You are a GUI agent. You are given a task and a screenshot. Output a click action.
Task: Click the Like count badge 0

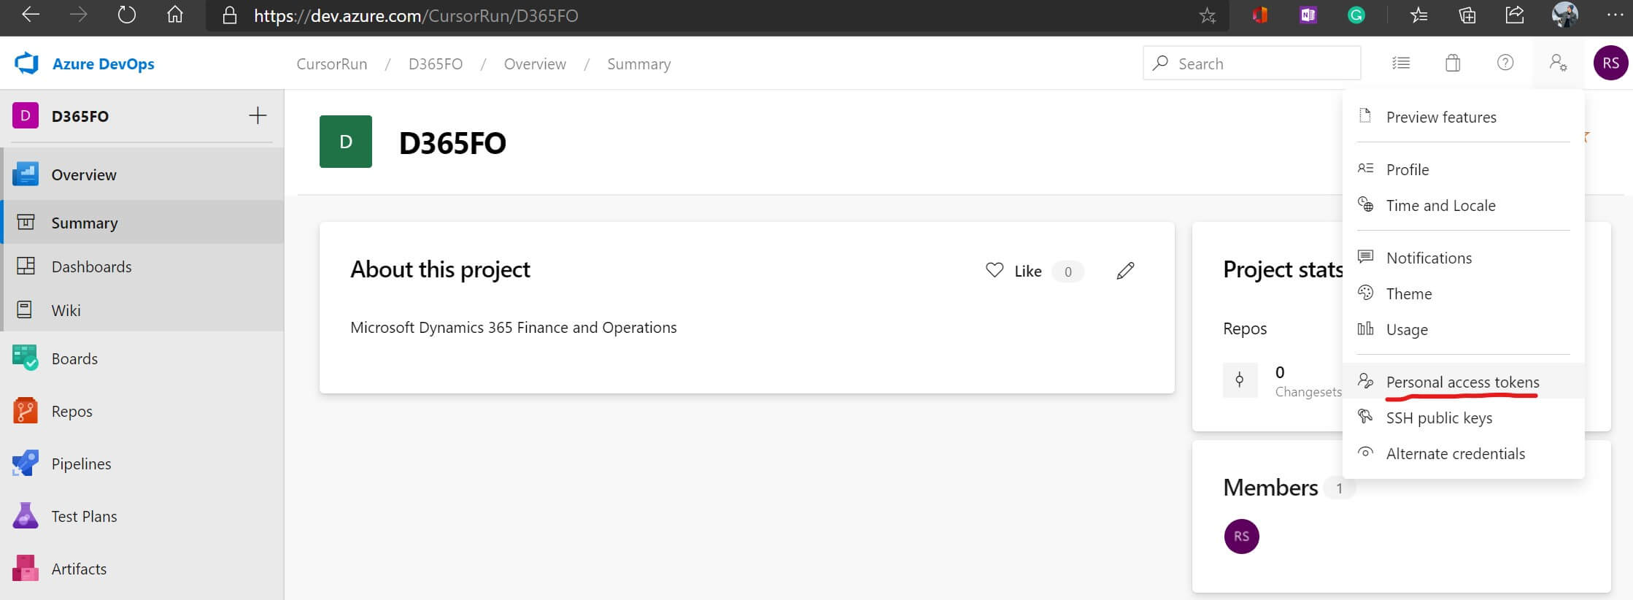1068,272
